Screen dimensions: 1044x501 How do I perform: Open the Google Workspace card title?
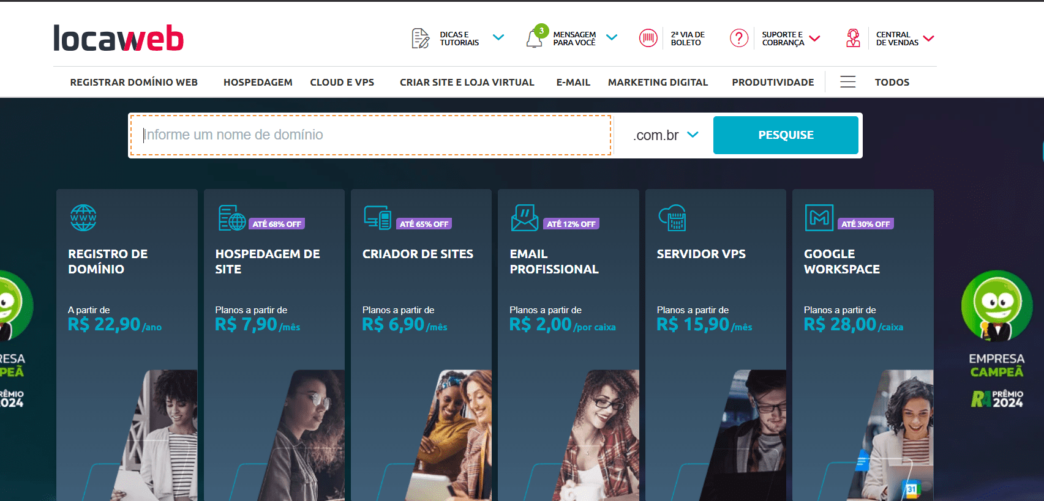point(842,261)
